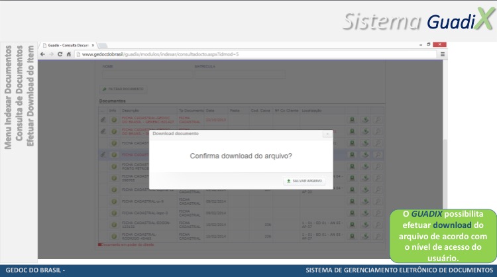Image resolution: width=497 pixels, height=277 pixels.
Task: Click info icon on the PONTO PETROB row
Action: 114,166
